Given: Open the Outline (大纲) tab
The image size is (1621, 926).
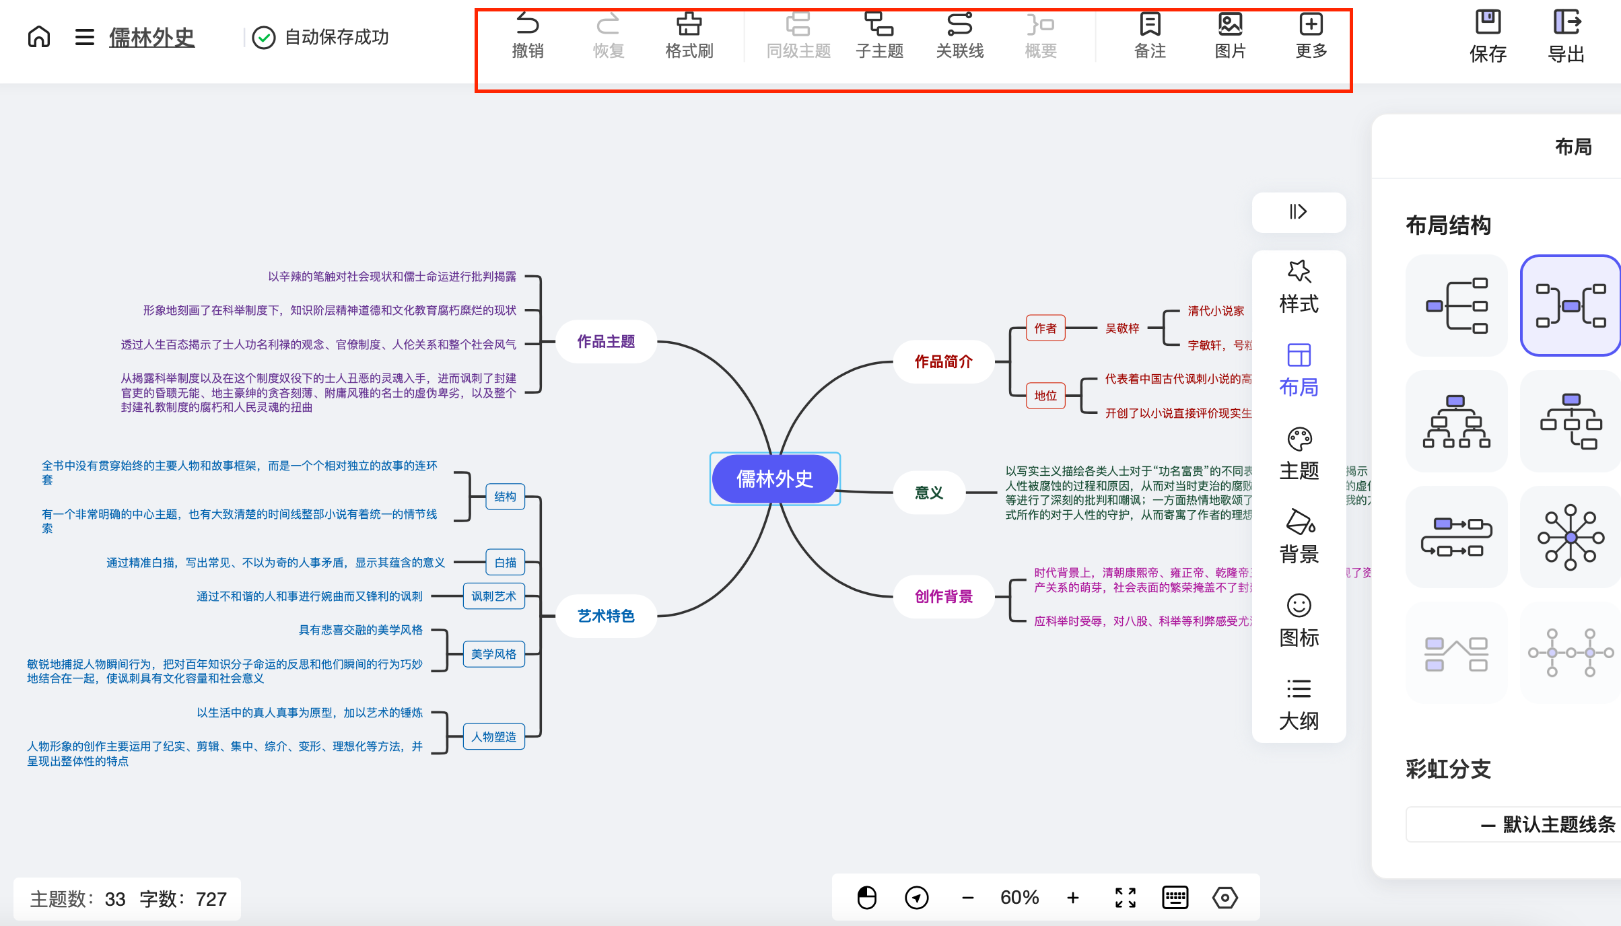Looking at the screenshot, I should (x=1299, y=705).
